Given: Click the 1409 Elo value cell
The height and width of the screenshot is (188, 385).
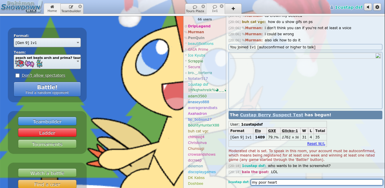Looking at the screenshot, I should (x=260, y=137).
